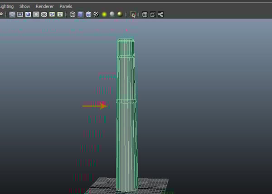
Task: Open the Renderer panel menu
Action: pyautogui.click(x=44, y=7)
